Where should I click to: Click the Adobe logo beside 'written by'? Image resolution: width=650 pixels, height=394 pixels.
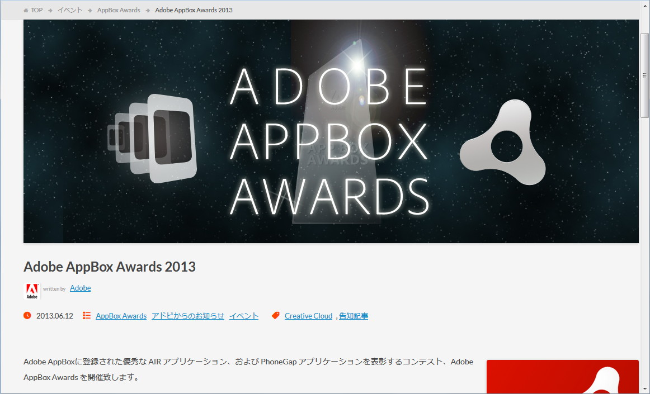point(31,290)
